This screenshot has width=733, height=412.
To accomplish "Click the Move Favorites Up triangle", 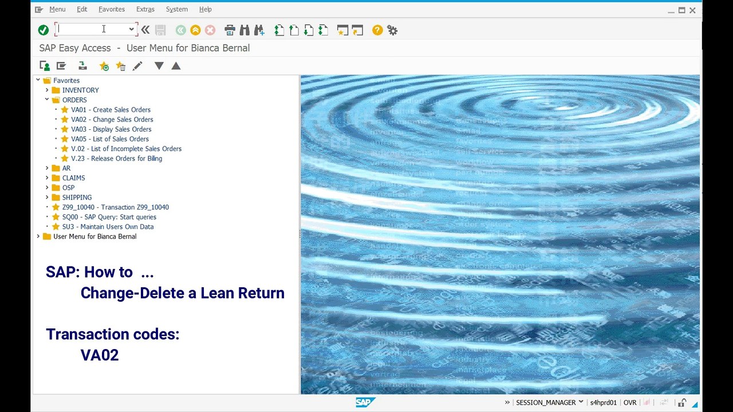I will coord(176,66).
